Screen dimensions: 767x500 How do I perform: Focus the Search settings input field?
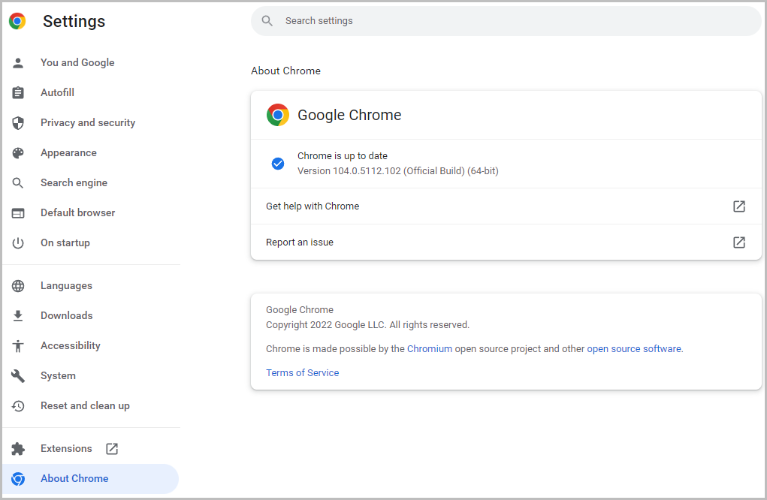coord(506,21)
